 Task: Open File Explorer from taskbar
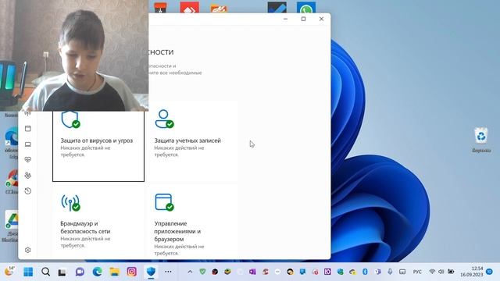(x=115, y=272)
